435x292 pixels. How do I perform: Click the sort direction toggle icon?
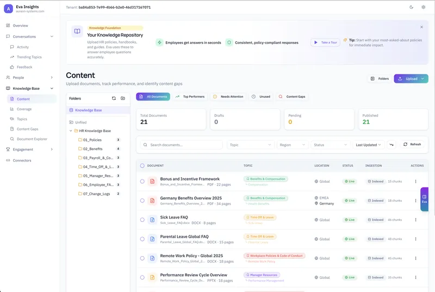pyautogui.click(x=391, y=145)
